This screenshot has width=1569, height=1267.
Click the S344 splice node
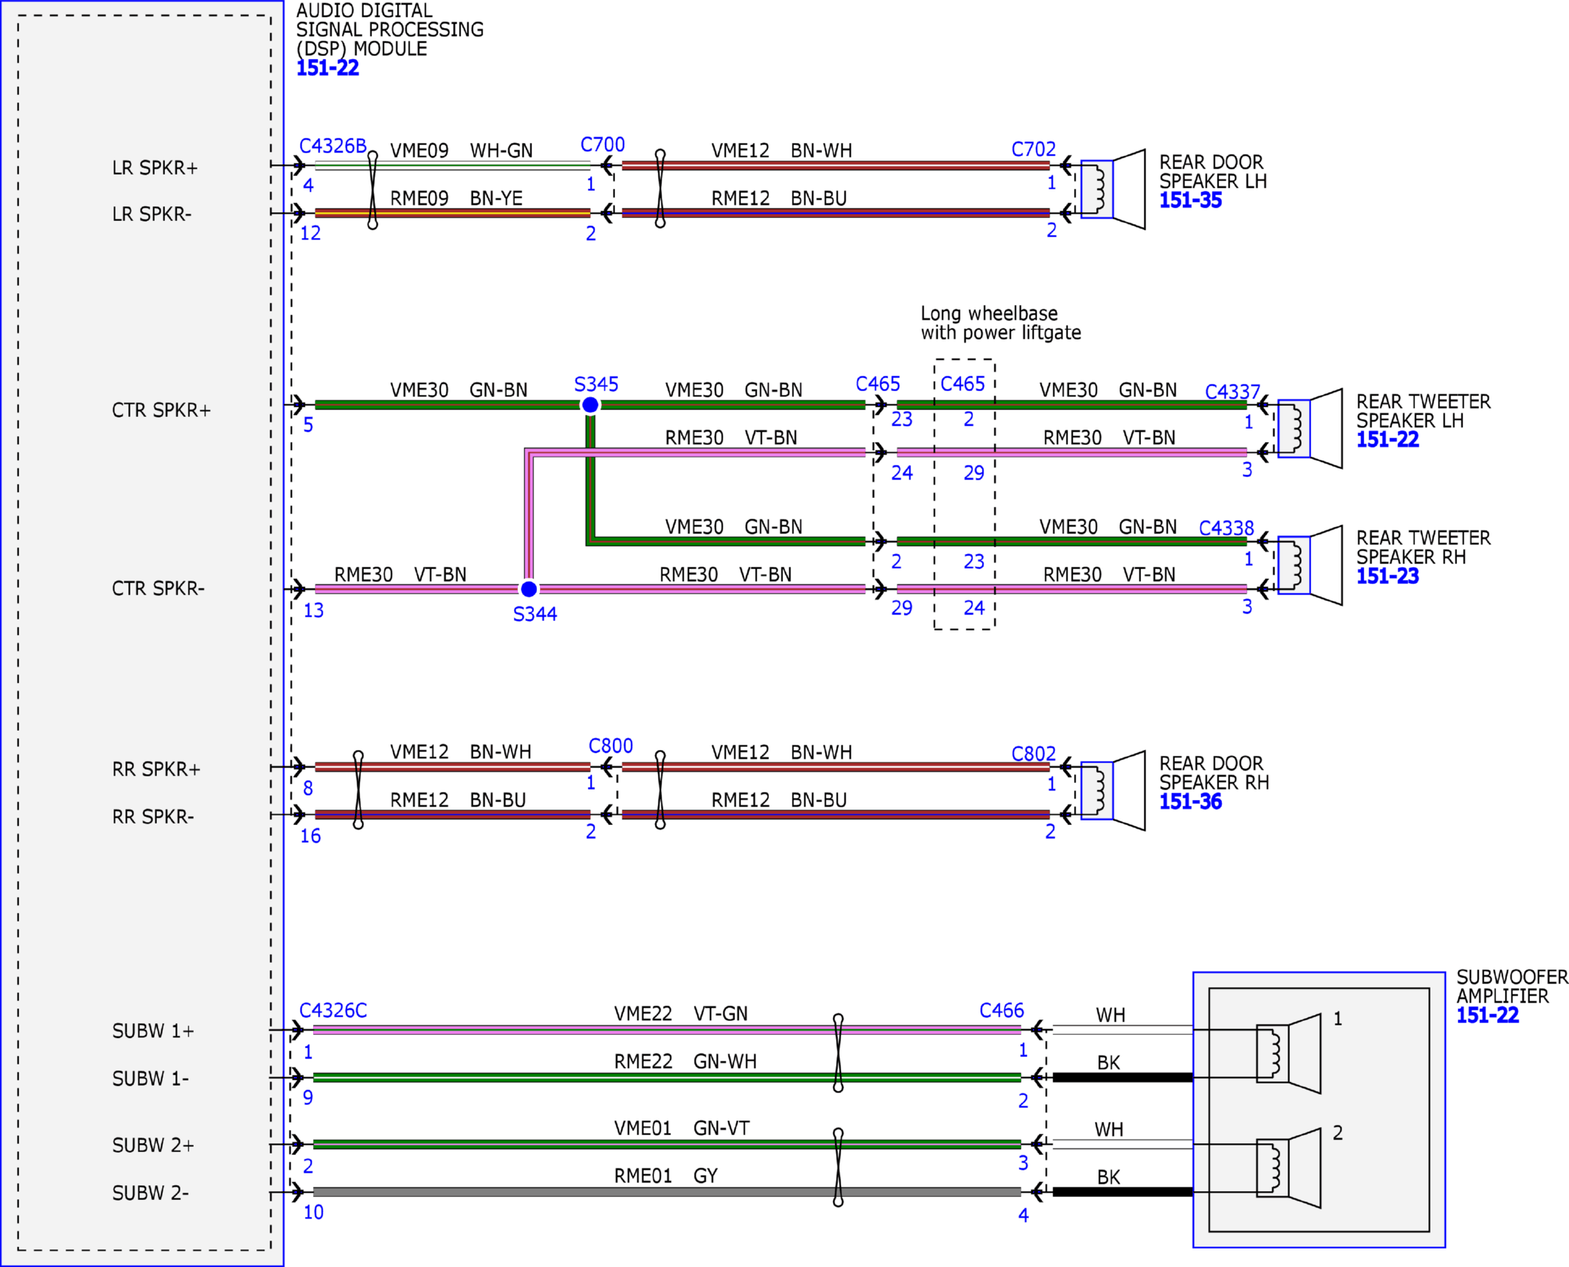[x=529, y=589]
